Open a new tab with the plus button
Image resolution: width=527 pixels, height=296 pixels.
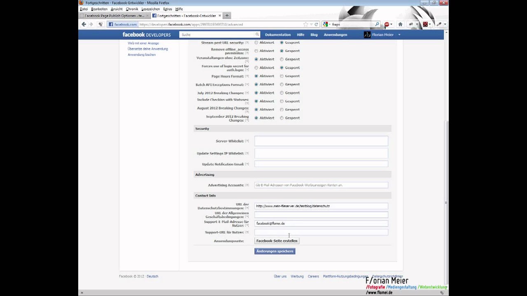(x=227, y=16)
